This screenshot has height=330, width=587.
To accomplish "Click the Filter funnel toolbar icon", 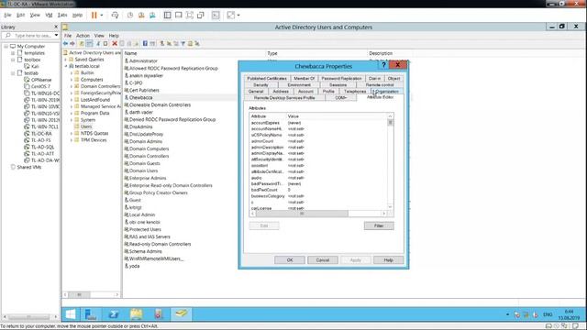I will 183,43.
